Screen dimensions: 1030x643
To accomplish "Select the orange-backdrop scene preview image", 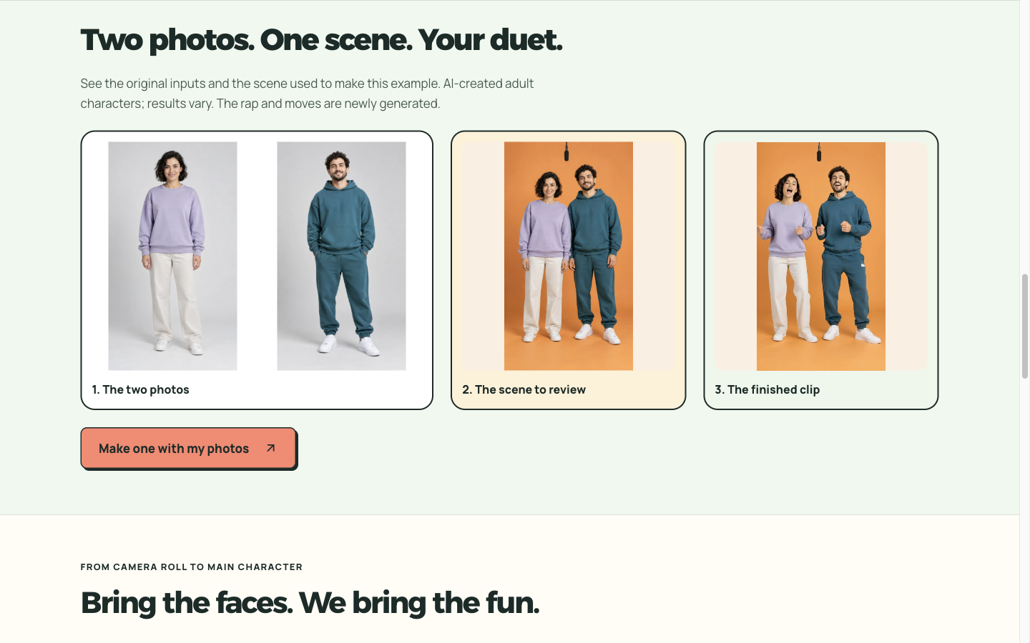I will point(569,256).
